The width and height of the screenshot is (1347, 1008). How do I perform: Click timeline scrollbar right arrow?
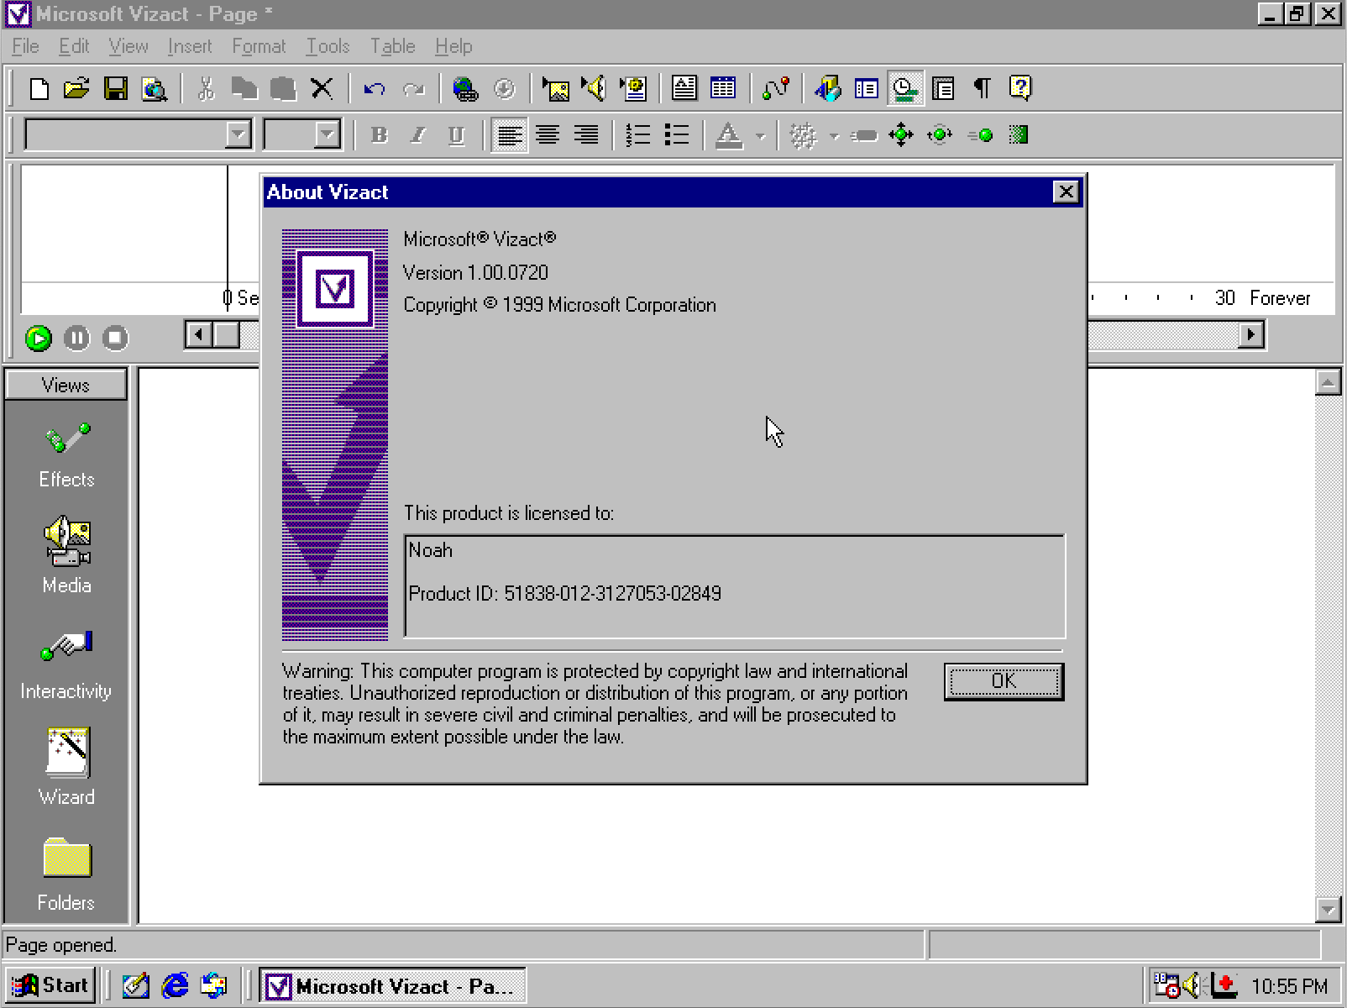[x=1251, y=335]
